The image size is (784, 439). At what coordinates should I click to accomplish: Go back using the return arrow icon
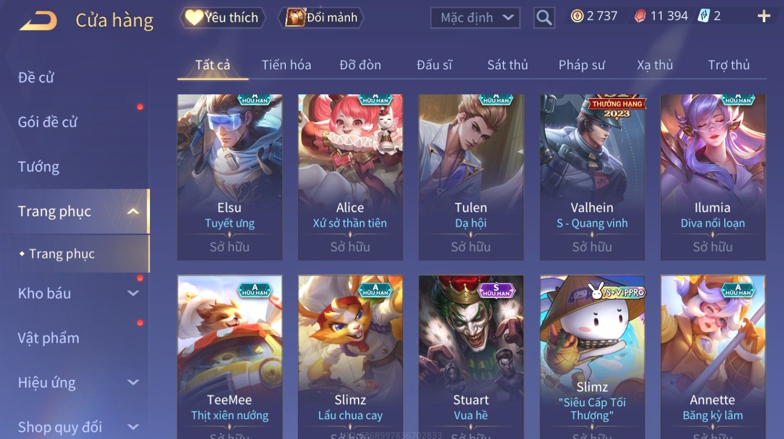click(x=39, y=21)
